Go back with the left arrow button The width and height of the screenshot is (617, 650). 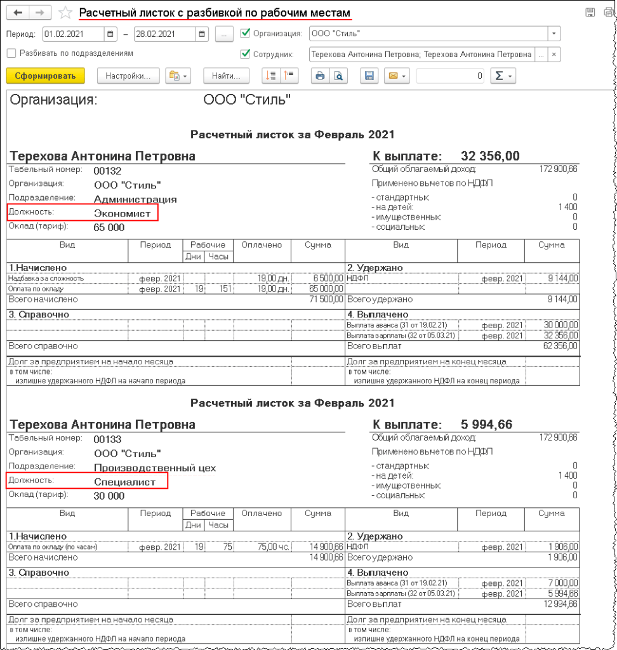18,13
